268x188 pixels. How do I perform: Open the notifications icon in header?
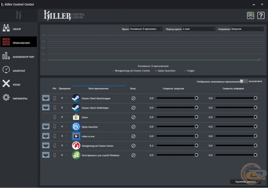coord(250,15)
